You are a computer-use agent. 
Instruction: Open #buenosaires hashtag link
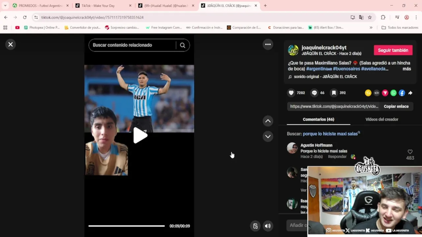pyautogui.click(x=346, y=69)
